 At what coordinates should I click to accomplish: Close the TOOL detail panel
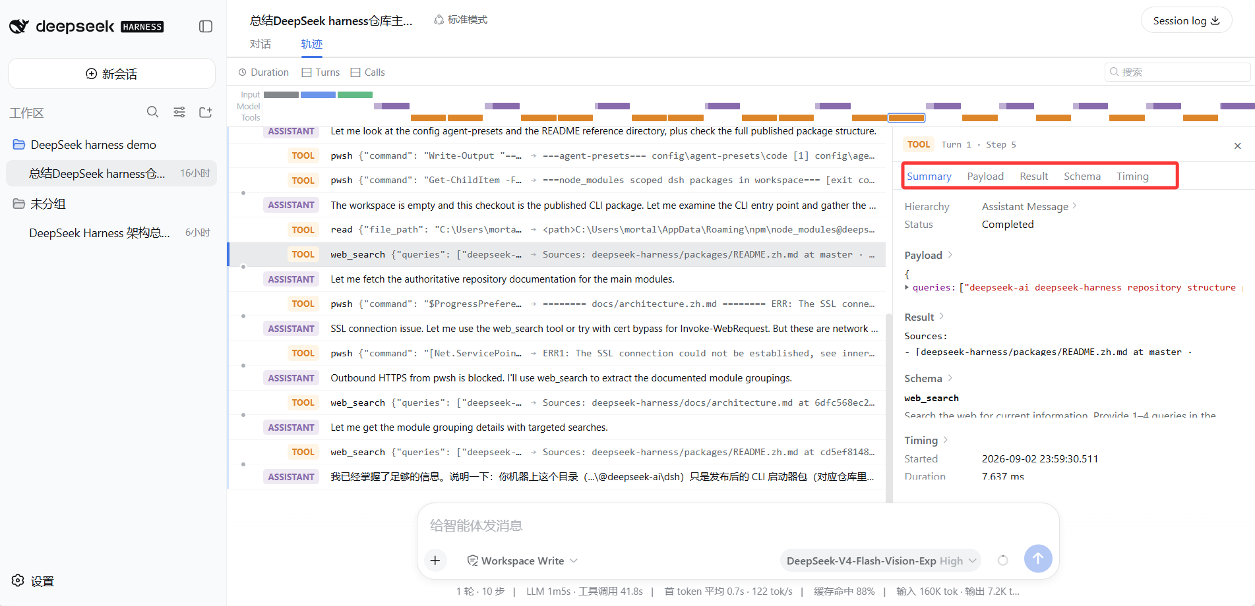(1237, 146)
